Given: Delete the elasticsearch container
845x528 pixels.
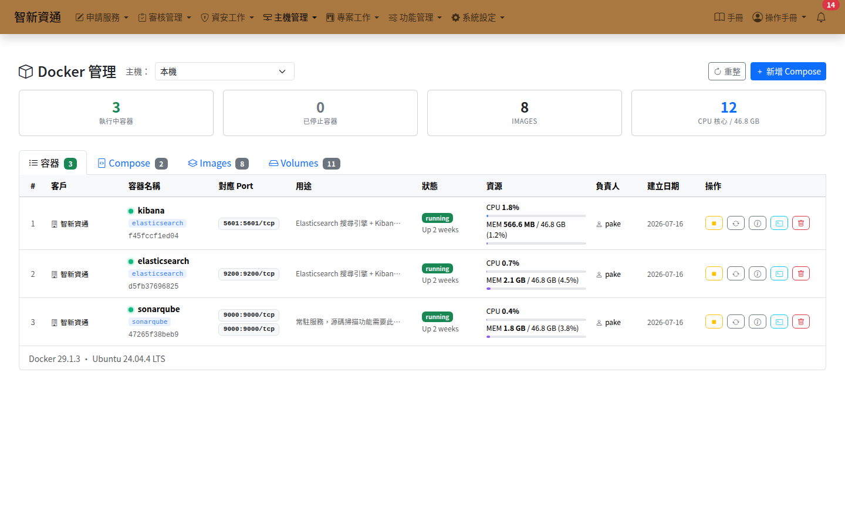Looking at the screenshot, I should 801,273.
